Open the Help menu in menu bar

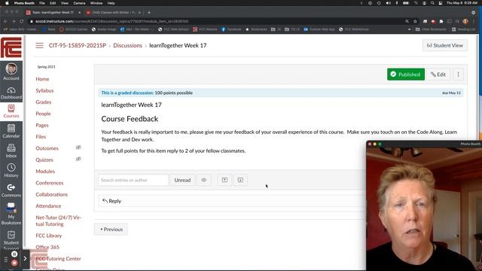pyautogui.click(x=111, y=3)
